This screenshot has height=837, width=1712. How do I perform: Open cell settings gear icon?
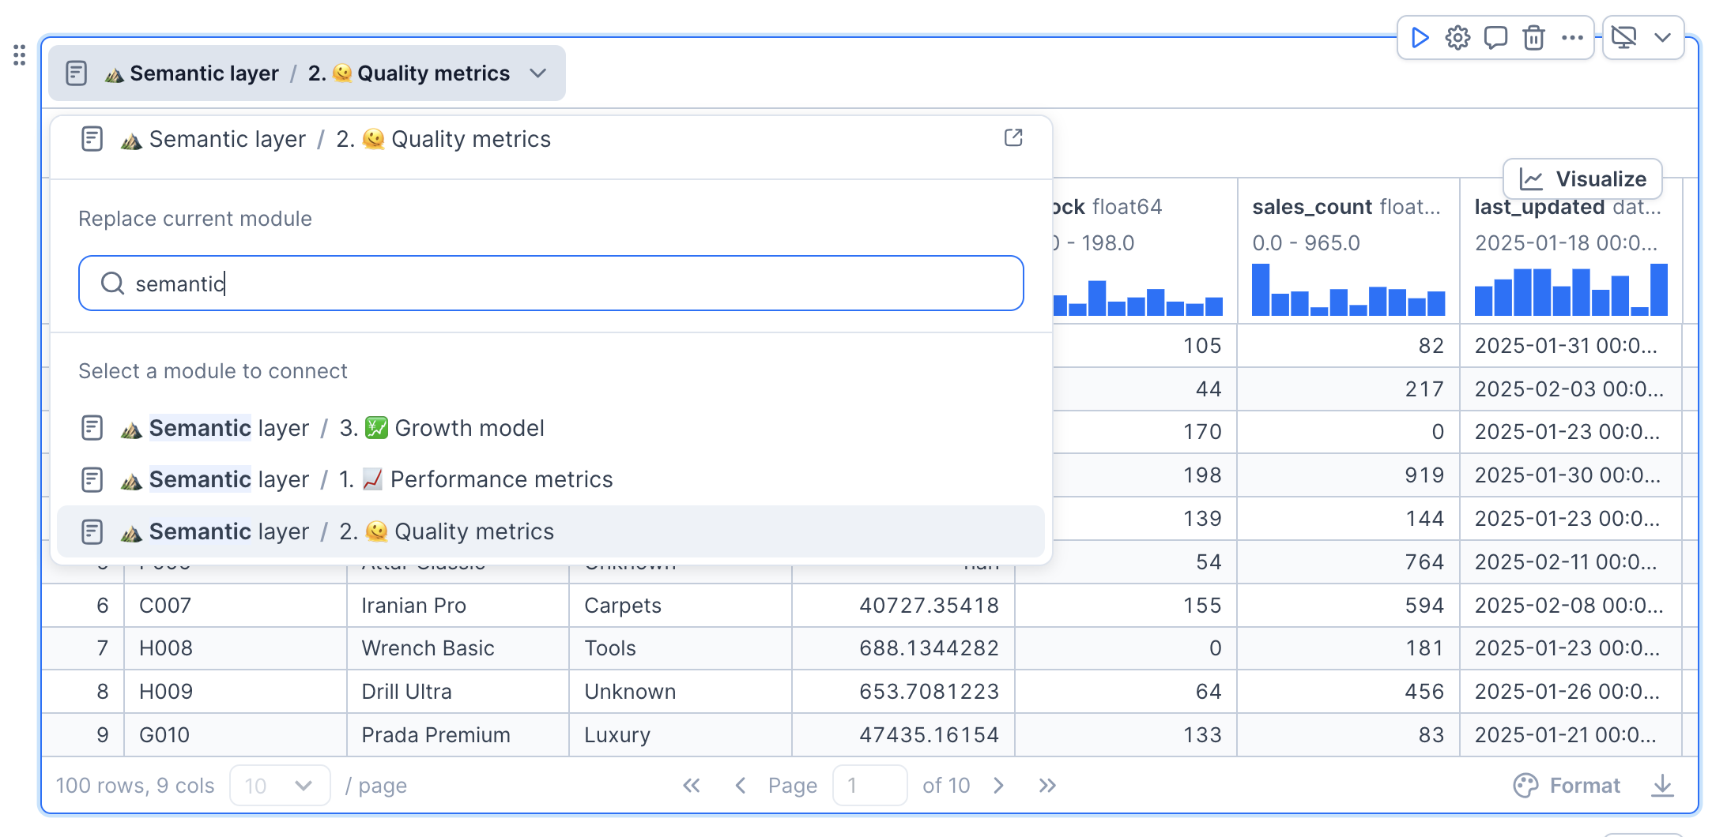pyautogui.click(x=1457, y=38)
